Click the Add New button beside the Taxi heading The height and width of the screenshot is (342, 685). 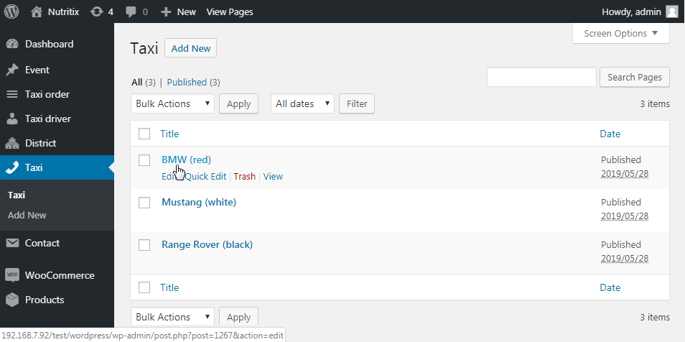pos(190,48)
